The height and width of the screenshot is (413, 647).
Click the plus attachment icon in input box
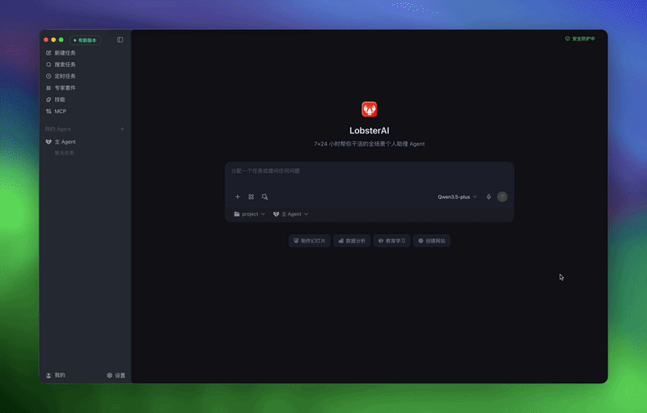coord(237,197)
